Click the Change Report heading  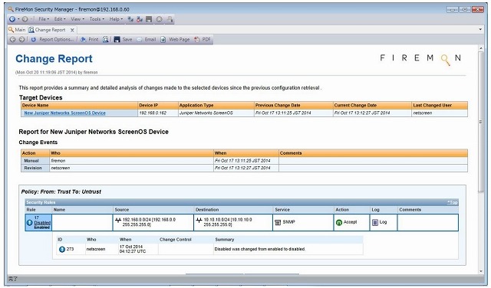(54, 59)
